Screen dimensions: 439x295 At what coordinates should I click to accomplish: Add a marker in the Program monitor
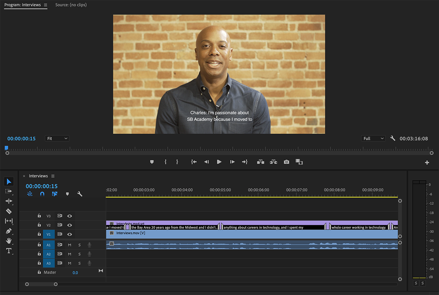point(152,162)
